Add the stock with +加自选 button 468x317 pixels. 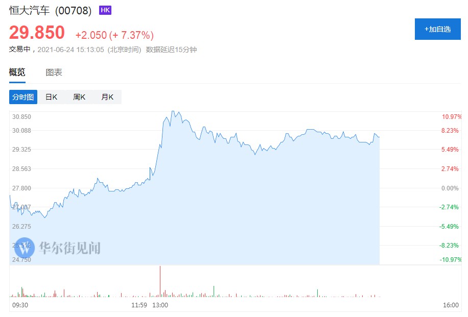(437, 29)
